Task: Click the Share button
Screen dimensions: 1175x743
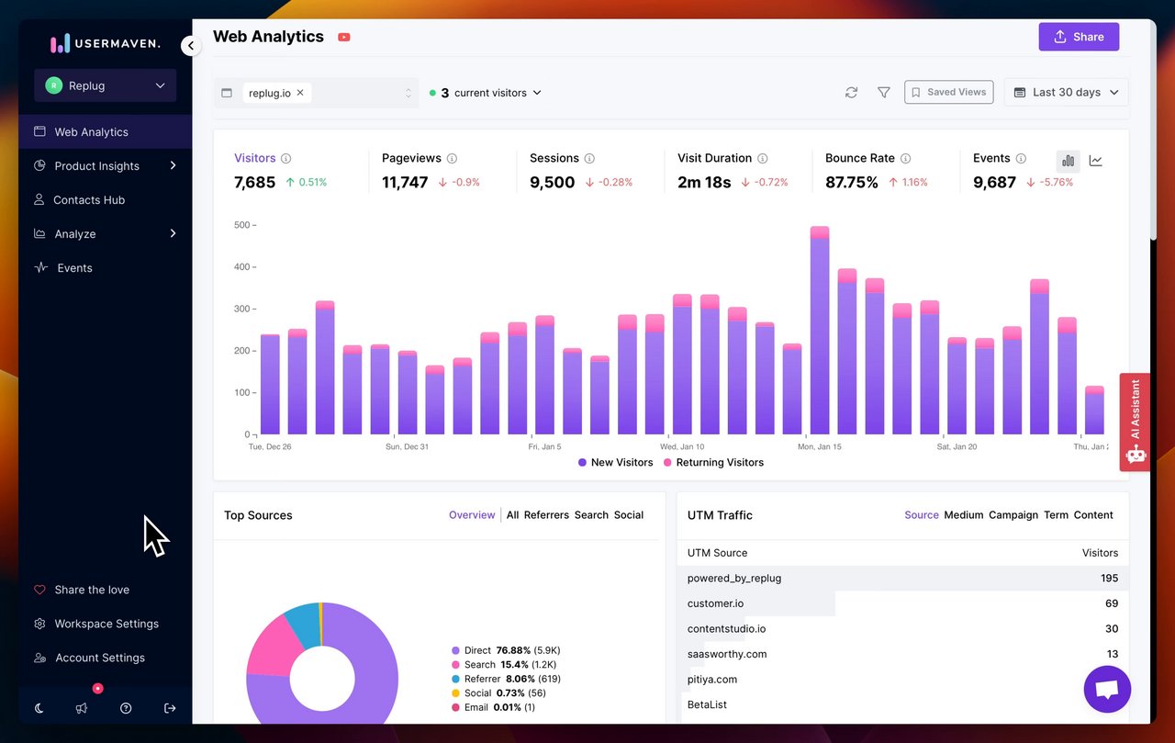Action: tap(1079, 37)
